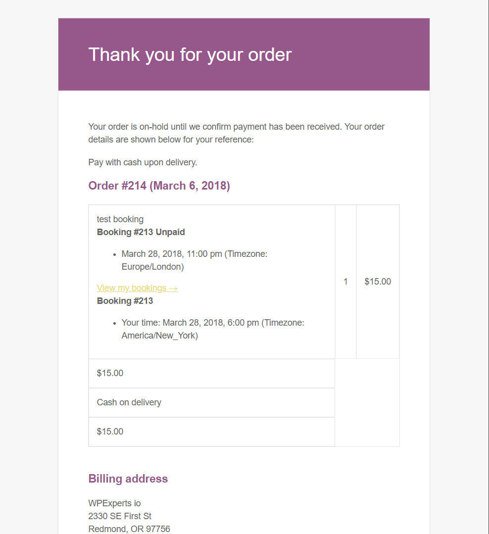Click the Order #214 heading
489x534 pixels.
pyautogui.click(x=159, y=186)
